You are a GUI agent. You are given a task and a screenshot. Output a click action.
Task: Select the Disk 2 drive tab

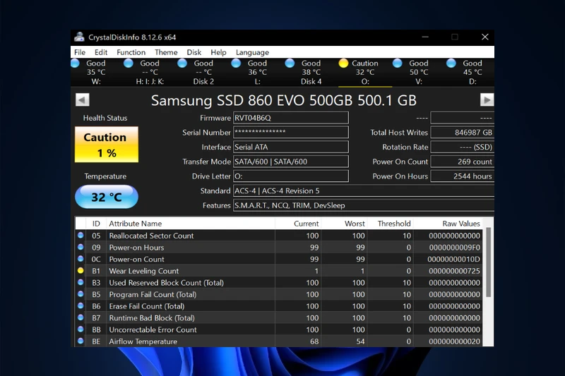pyautogui.click(x=203, y=73)
